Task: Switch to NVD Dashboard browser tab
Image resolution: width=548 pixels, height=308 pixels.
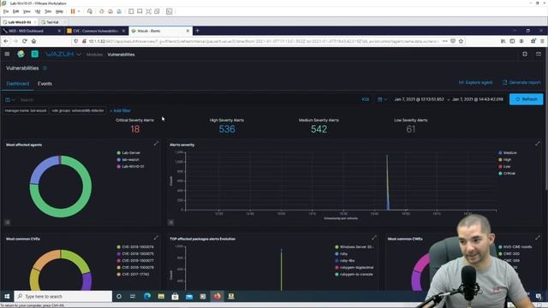Action: 32,31
